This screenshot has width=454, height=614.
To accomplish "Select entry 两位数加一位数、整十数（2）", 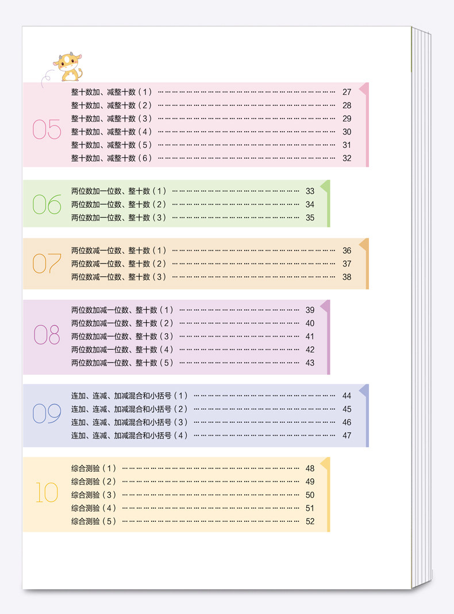I will [118, 204].
